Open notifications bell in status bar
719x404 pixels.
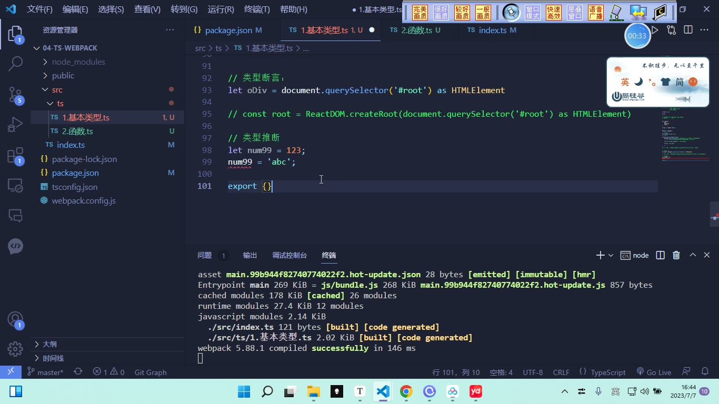click(x=704, y=372)
